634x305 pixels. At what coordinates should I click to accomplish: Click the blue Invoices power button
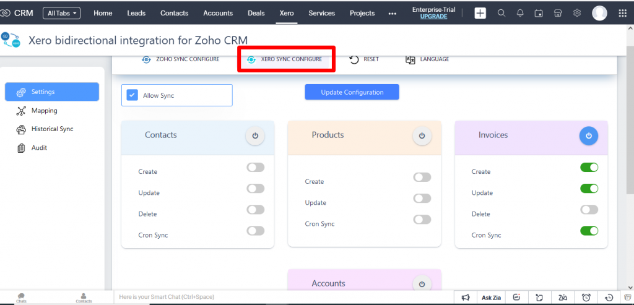(589, 135)
